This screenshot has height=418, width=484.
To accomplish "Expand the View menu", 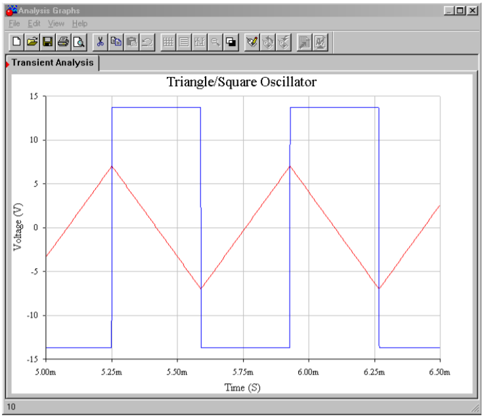I will [56, 24].
